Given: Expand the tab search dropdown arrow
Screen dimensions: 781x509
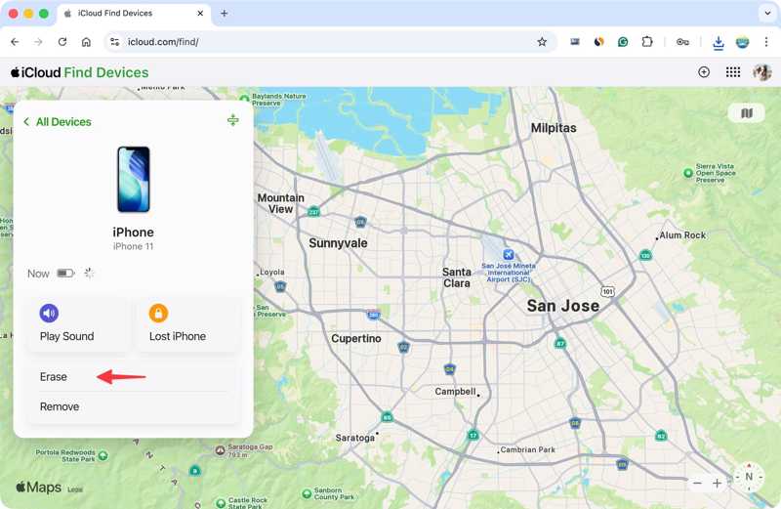Looking at the screenshot, I should click(x=767, y=14).
